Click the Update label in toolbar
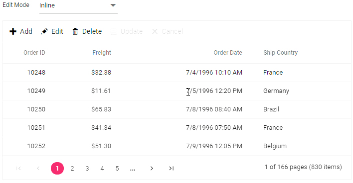This screenshot has width=353, height=183. [x=132, y=31]
